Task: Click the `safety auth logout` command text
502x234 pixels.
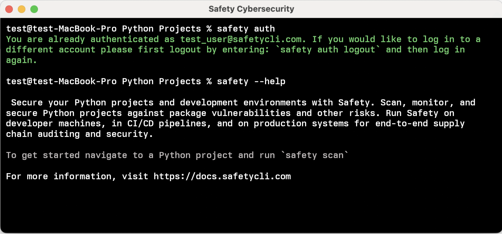Action: (328, 50)
